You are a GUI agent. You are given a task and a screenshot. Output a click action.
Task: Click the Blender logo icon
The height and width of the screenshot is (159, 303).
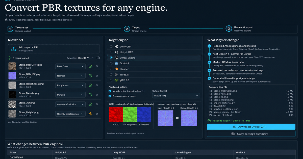point(116,69)
